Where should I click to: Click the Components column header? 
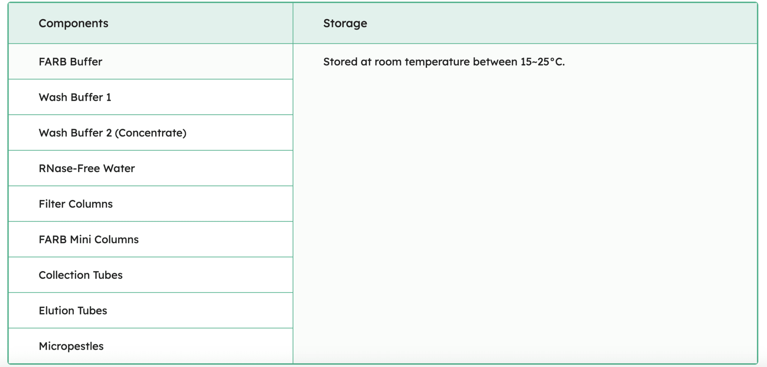[73, 24]
